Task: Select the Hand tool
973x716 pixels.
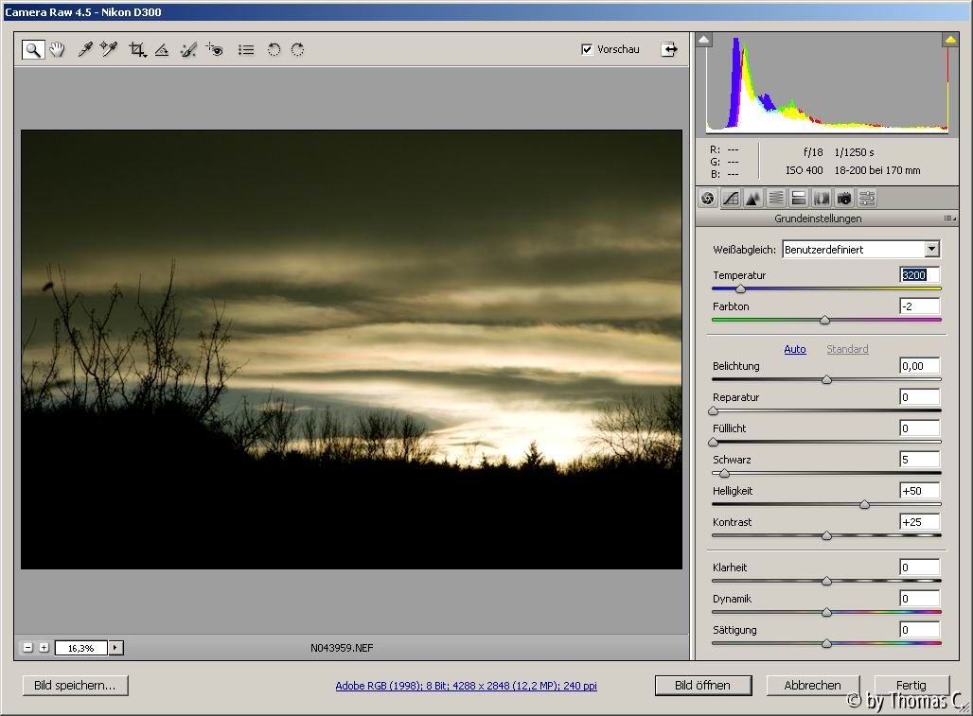Action: pyautogui.click(x=58, y=50)
